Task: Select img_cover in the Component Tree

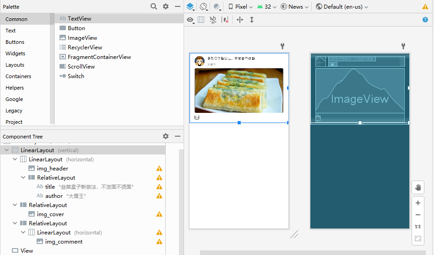Action: pyautogui.click(x=50, y=214)
